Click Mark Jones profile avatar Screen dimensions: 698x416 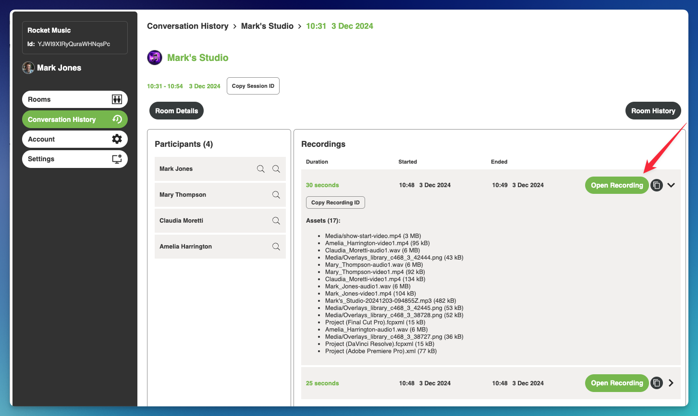click(28, 68)
